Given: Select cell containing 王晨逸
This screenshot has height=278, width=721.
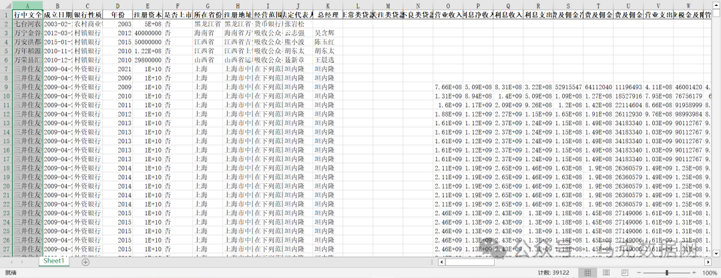Looking at the screenshot, I should pyautogui.click(x=327, y=60).
